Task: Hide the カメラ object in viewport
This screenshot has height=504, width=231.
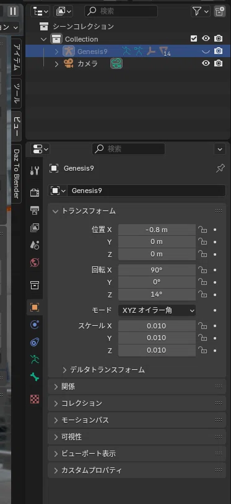Action: tap(206, 63)
